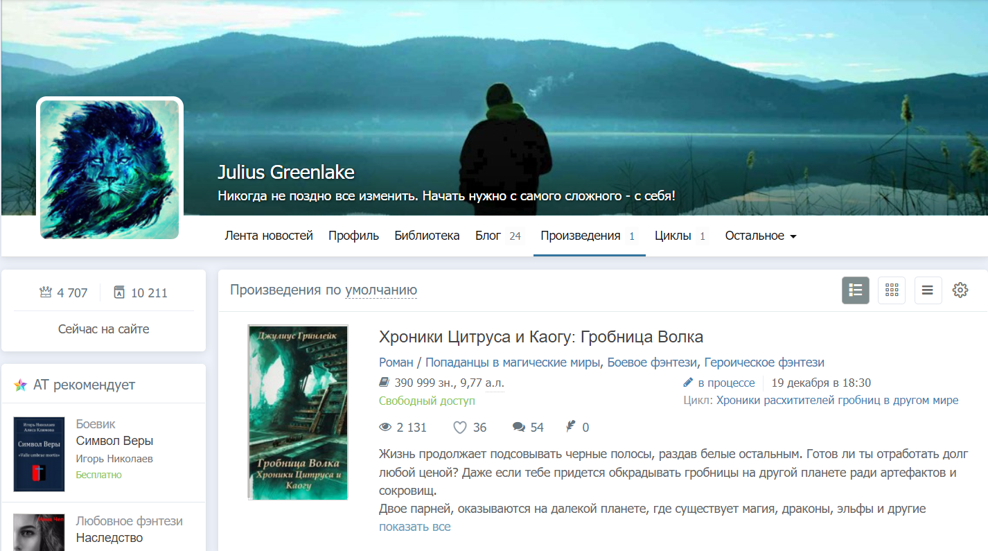The height and width of the screenshot is (551, 988).
Task: Click the pencil status icon
Action: coord(688,383)
